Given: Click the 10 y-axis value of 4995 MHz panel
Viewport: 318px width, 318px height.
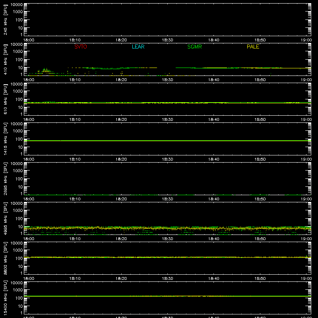Looking at the screenshot, I should pos(20,227).
